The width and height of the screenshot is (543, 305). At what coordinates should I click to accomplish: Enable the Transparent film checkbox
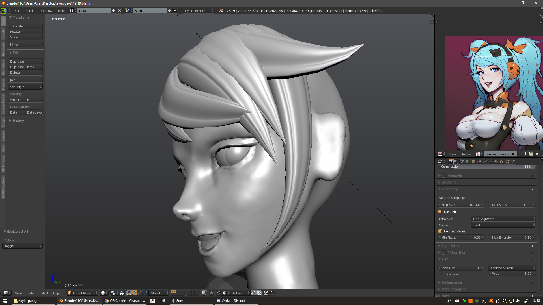[x=440, y=274]
